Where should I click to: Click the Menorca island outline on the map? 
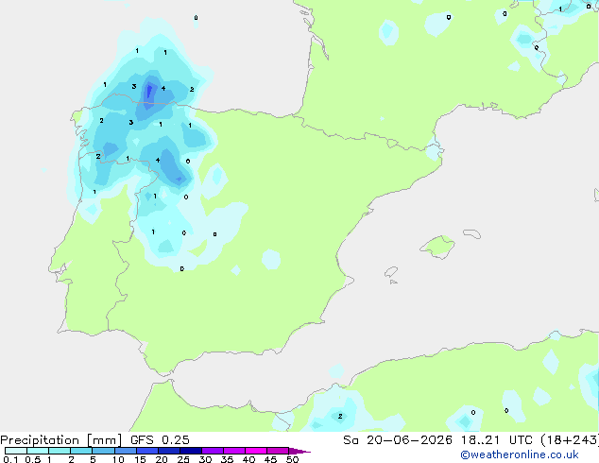click(x=472, y=233)
